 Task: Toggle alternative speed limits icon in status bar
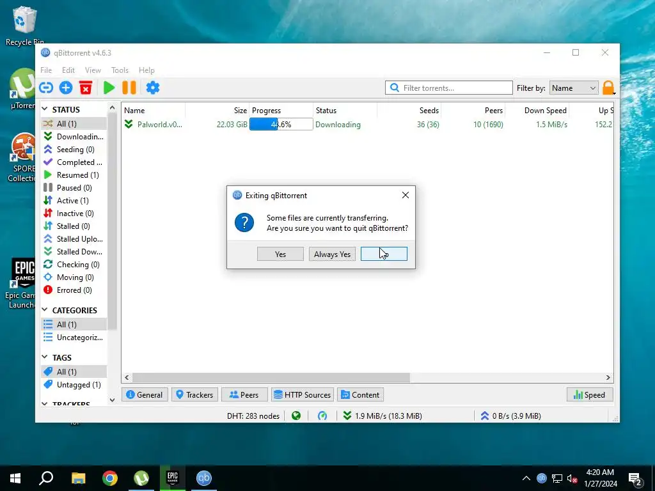[x=322, y=416]
